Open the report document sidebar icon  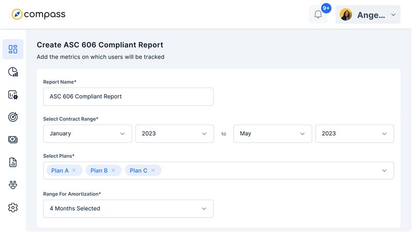[13, 162]
